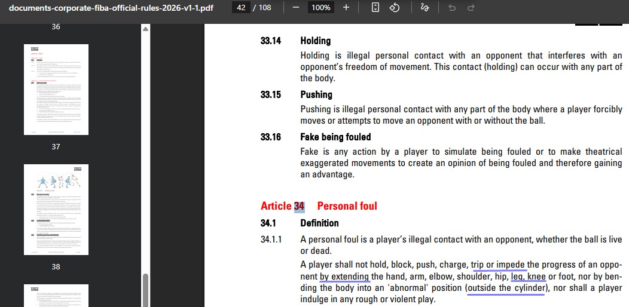Zoom in with the plus button
Screen dimensions: 629x307
346,8
